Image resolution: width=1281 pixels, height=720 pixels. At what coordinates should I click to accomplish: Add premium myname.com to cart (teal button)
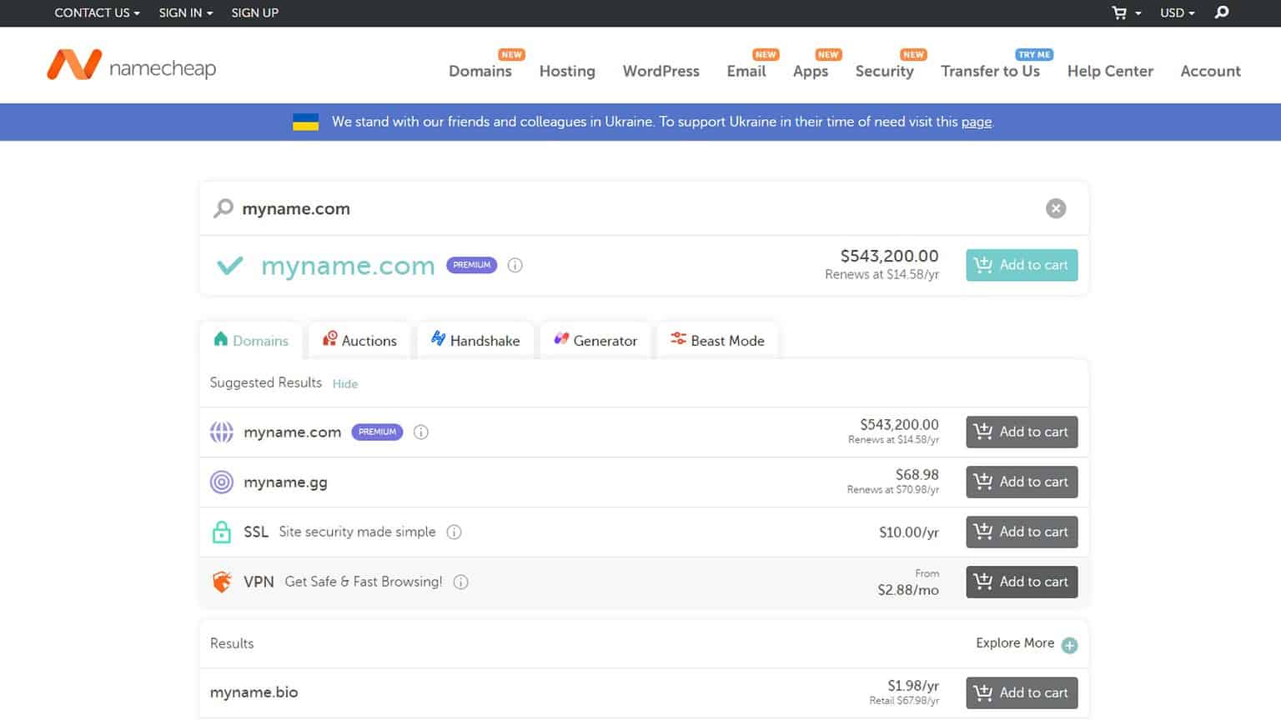pyautogui.click(x=1022, y=265)
